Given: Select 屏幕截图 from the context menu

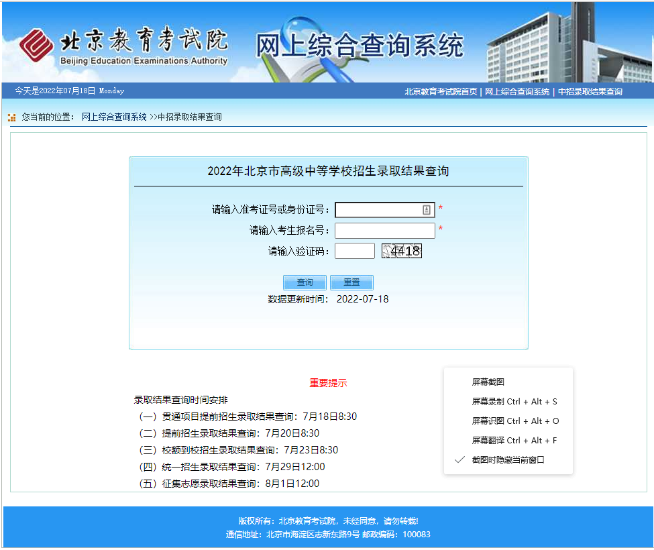Looking at the screenshot, I should tap(488, 382).
